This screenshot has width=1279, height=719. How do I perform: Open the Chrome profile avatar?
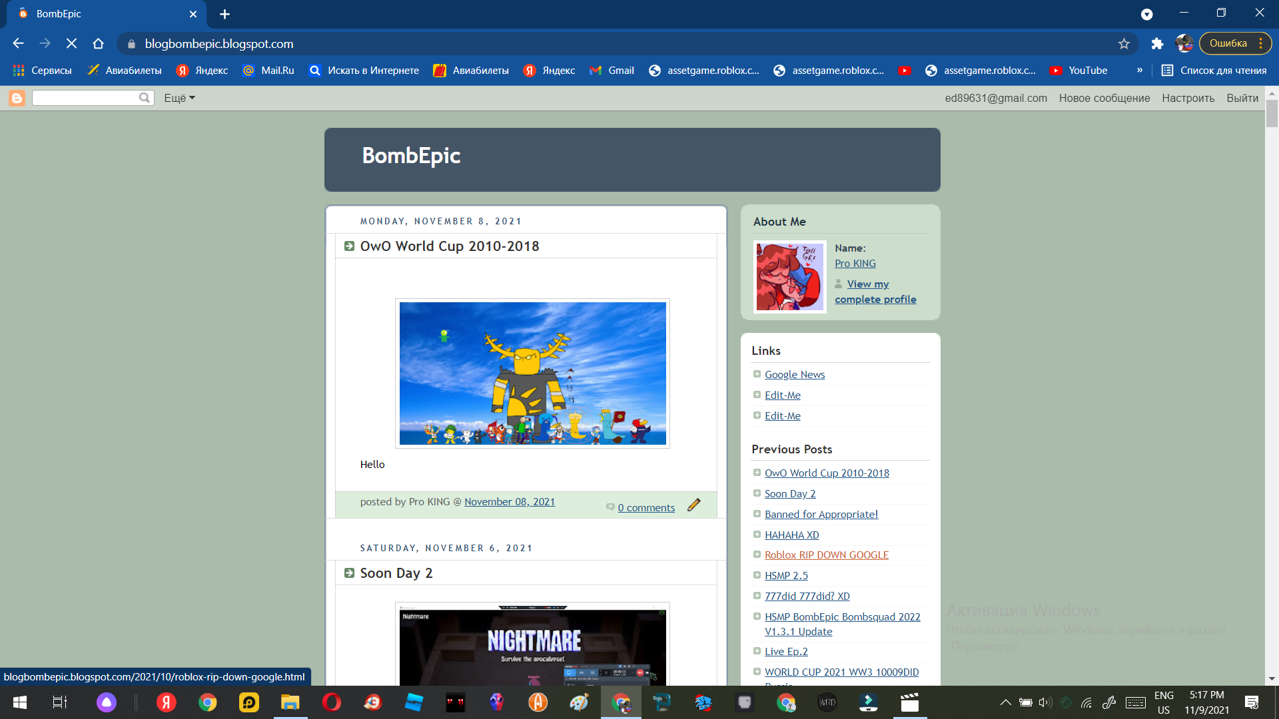click(x=1184, y=43)
